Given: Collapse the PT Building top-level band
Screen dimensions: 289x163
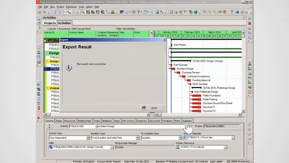Looking at the screenshot, I should [x=45, y=40].
